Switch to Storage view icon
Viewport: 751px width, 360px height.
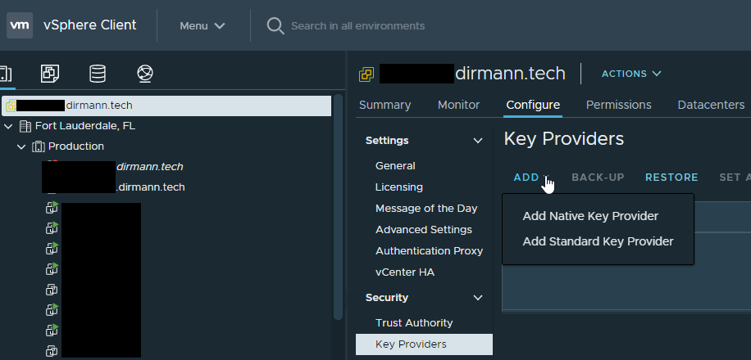coord(98,74)
